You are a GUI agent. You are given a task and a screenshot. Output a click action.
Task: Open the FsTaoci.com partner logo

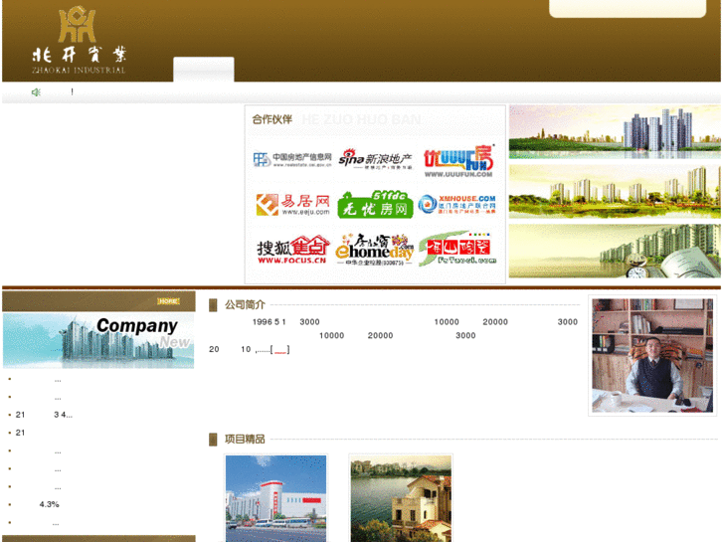tap(457, 249)
